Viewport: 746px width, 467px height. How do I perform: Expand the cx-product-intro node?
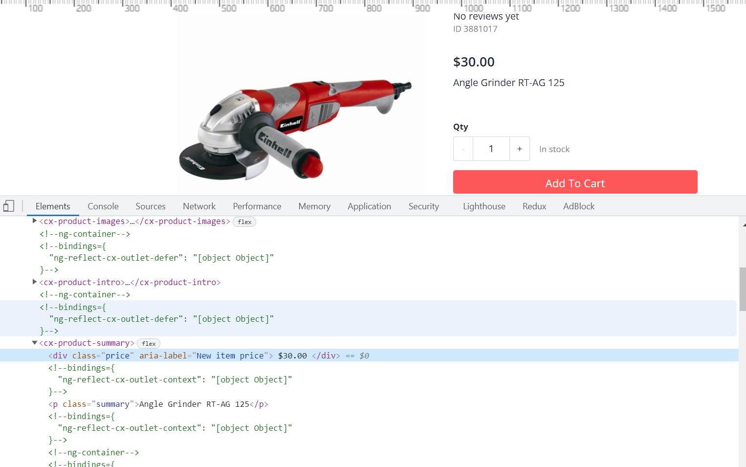point(34,282)
